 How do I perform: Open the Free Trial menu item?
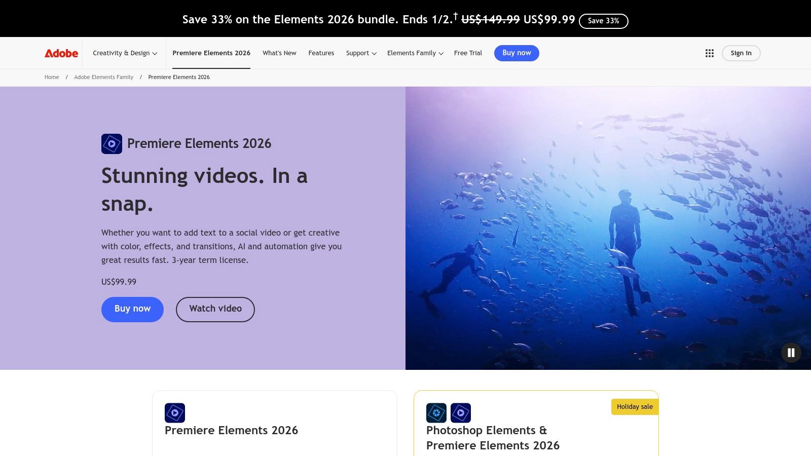(468, 53)
